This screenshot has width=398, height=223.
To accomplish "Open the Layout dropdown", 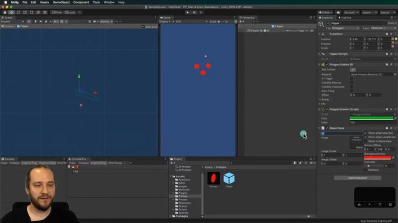I will [387, 12].
